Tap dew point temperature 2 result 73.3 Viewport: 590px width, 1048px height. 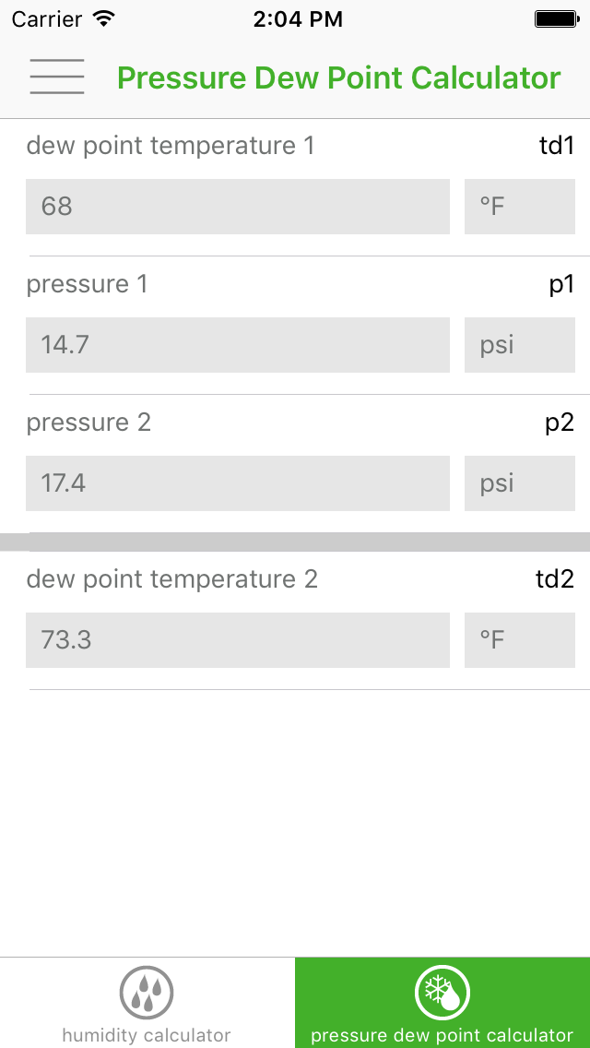(x=238, y=640)
